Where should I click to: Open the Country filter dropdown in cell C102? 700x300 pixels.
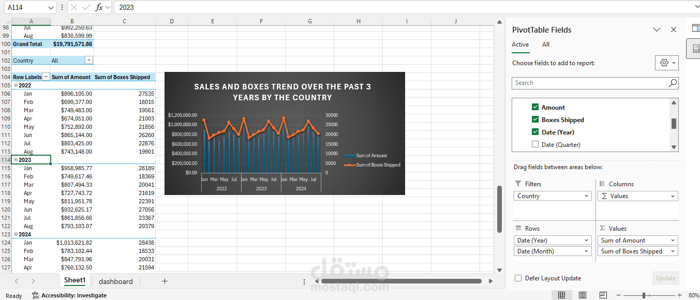tap(89, 61)
